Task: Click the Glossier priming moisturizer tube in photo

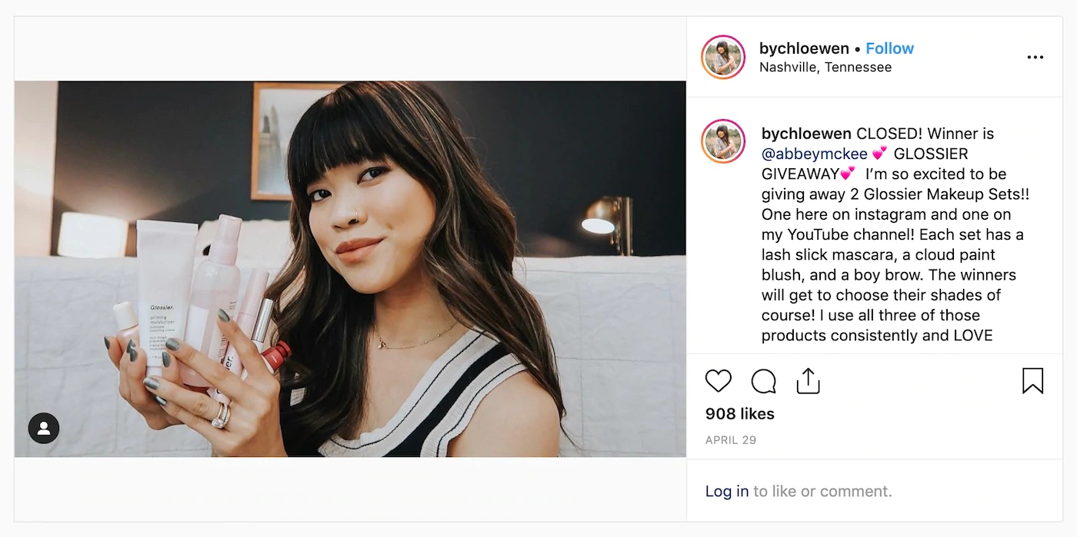Action: (x=165, y=292)
